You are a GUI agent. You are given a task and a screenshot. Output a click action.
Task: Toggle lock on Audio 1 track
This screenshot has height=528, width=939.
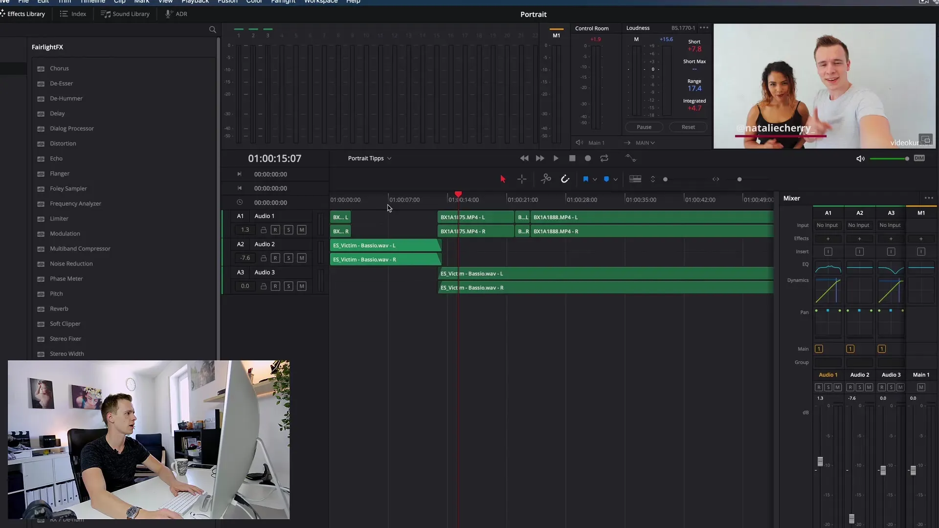pos(264,230)
